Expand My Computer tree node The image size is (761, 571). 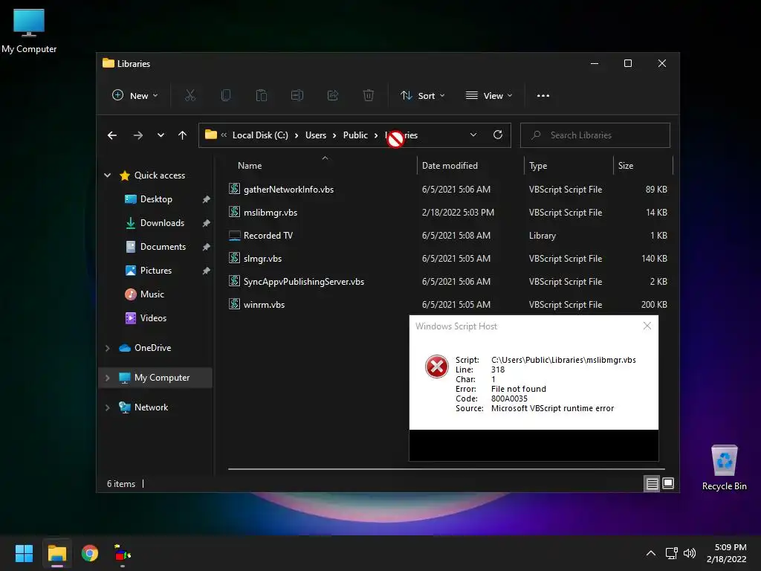pyautogui.click(x=107, y=378)
